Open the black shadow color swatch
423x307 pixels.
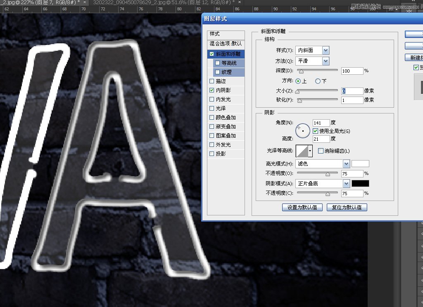point(361,183)
